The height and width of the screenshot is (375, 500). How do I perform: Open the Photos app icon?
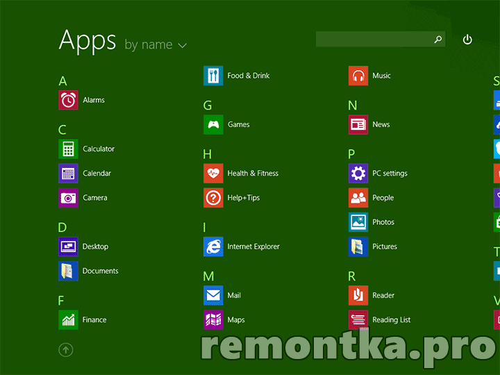358,222
